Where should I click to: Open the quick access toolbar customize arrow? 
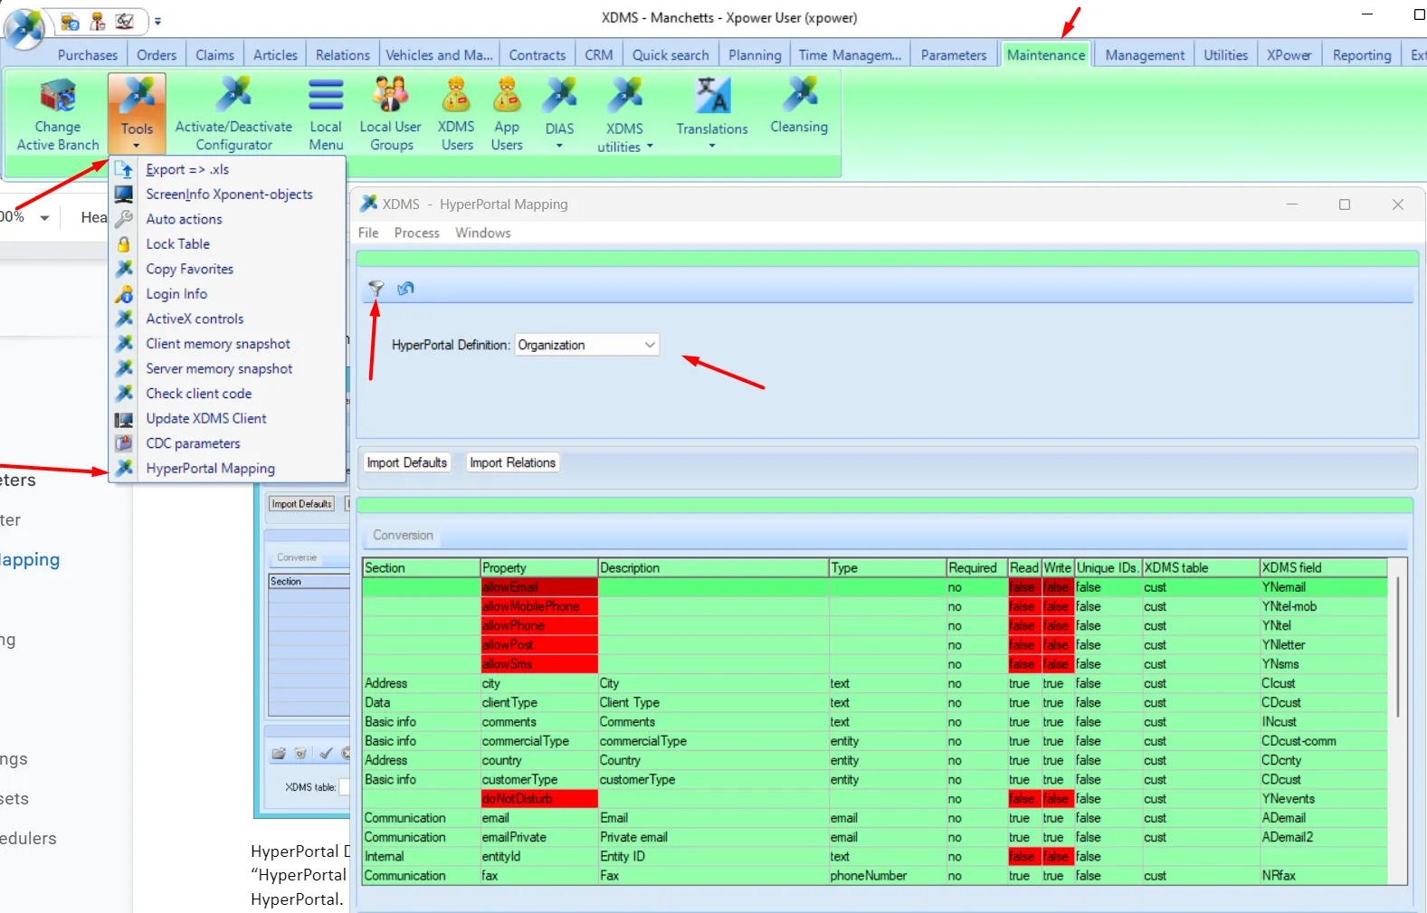tap(157, 21)
